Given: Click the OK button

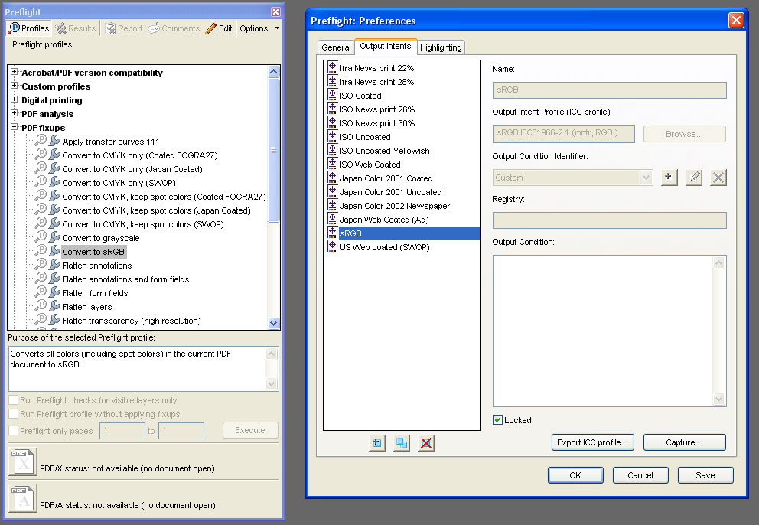Looking at the screenshot, I should (575, 475).
